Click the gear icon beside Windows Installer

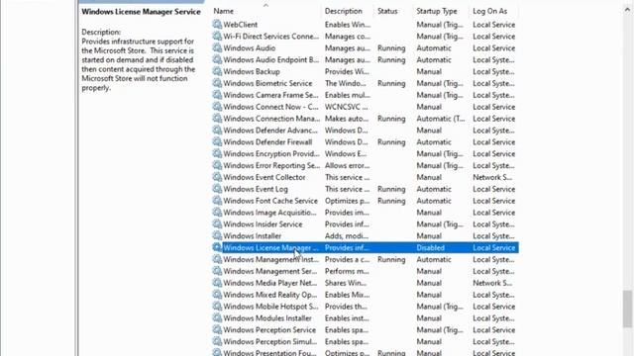(217, 235)
